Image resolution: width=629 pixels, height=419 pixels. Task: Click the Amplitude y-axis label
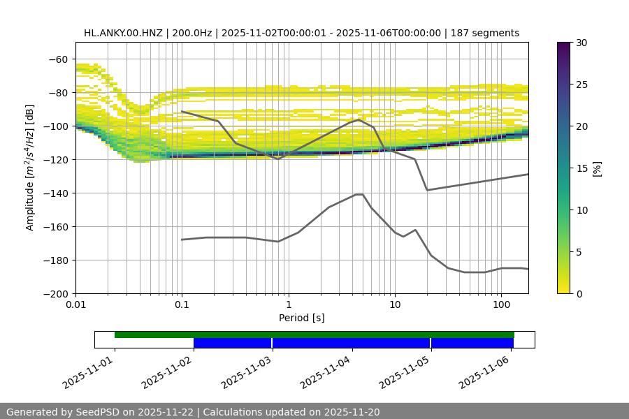(30, 168)
